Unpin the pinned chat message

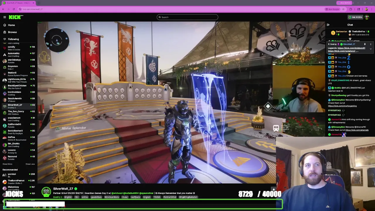365,44
